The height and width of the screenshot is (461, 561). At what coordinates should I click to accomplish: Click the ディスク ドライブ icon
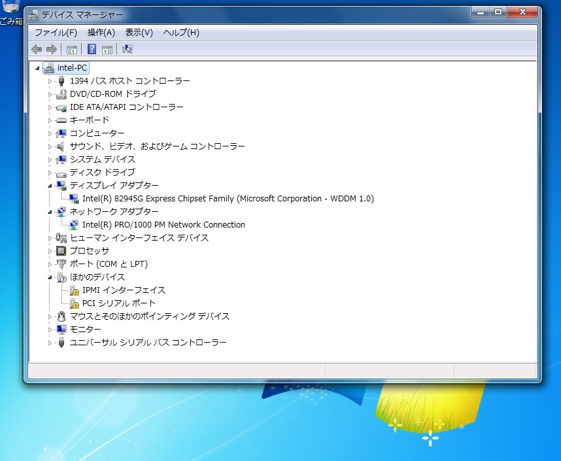(61, 173)
